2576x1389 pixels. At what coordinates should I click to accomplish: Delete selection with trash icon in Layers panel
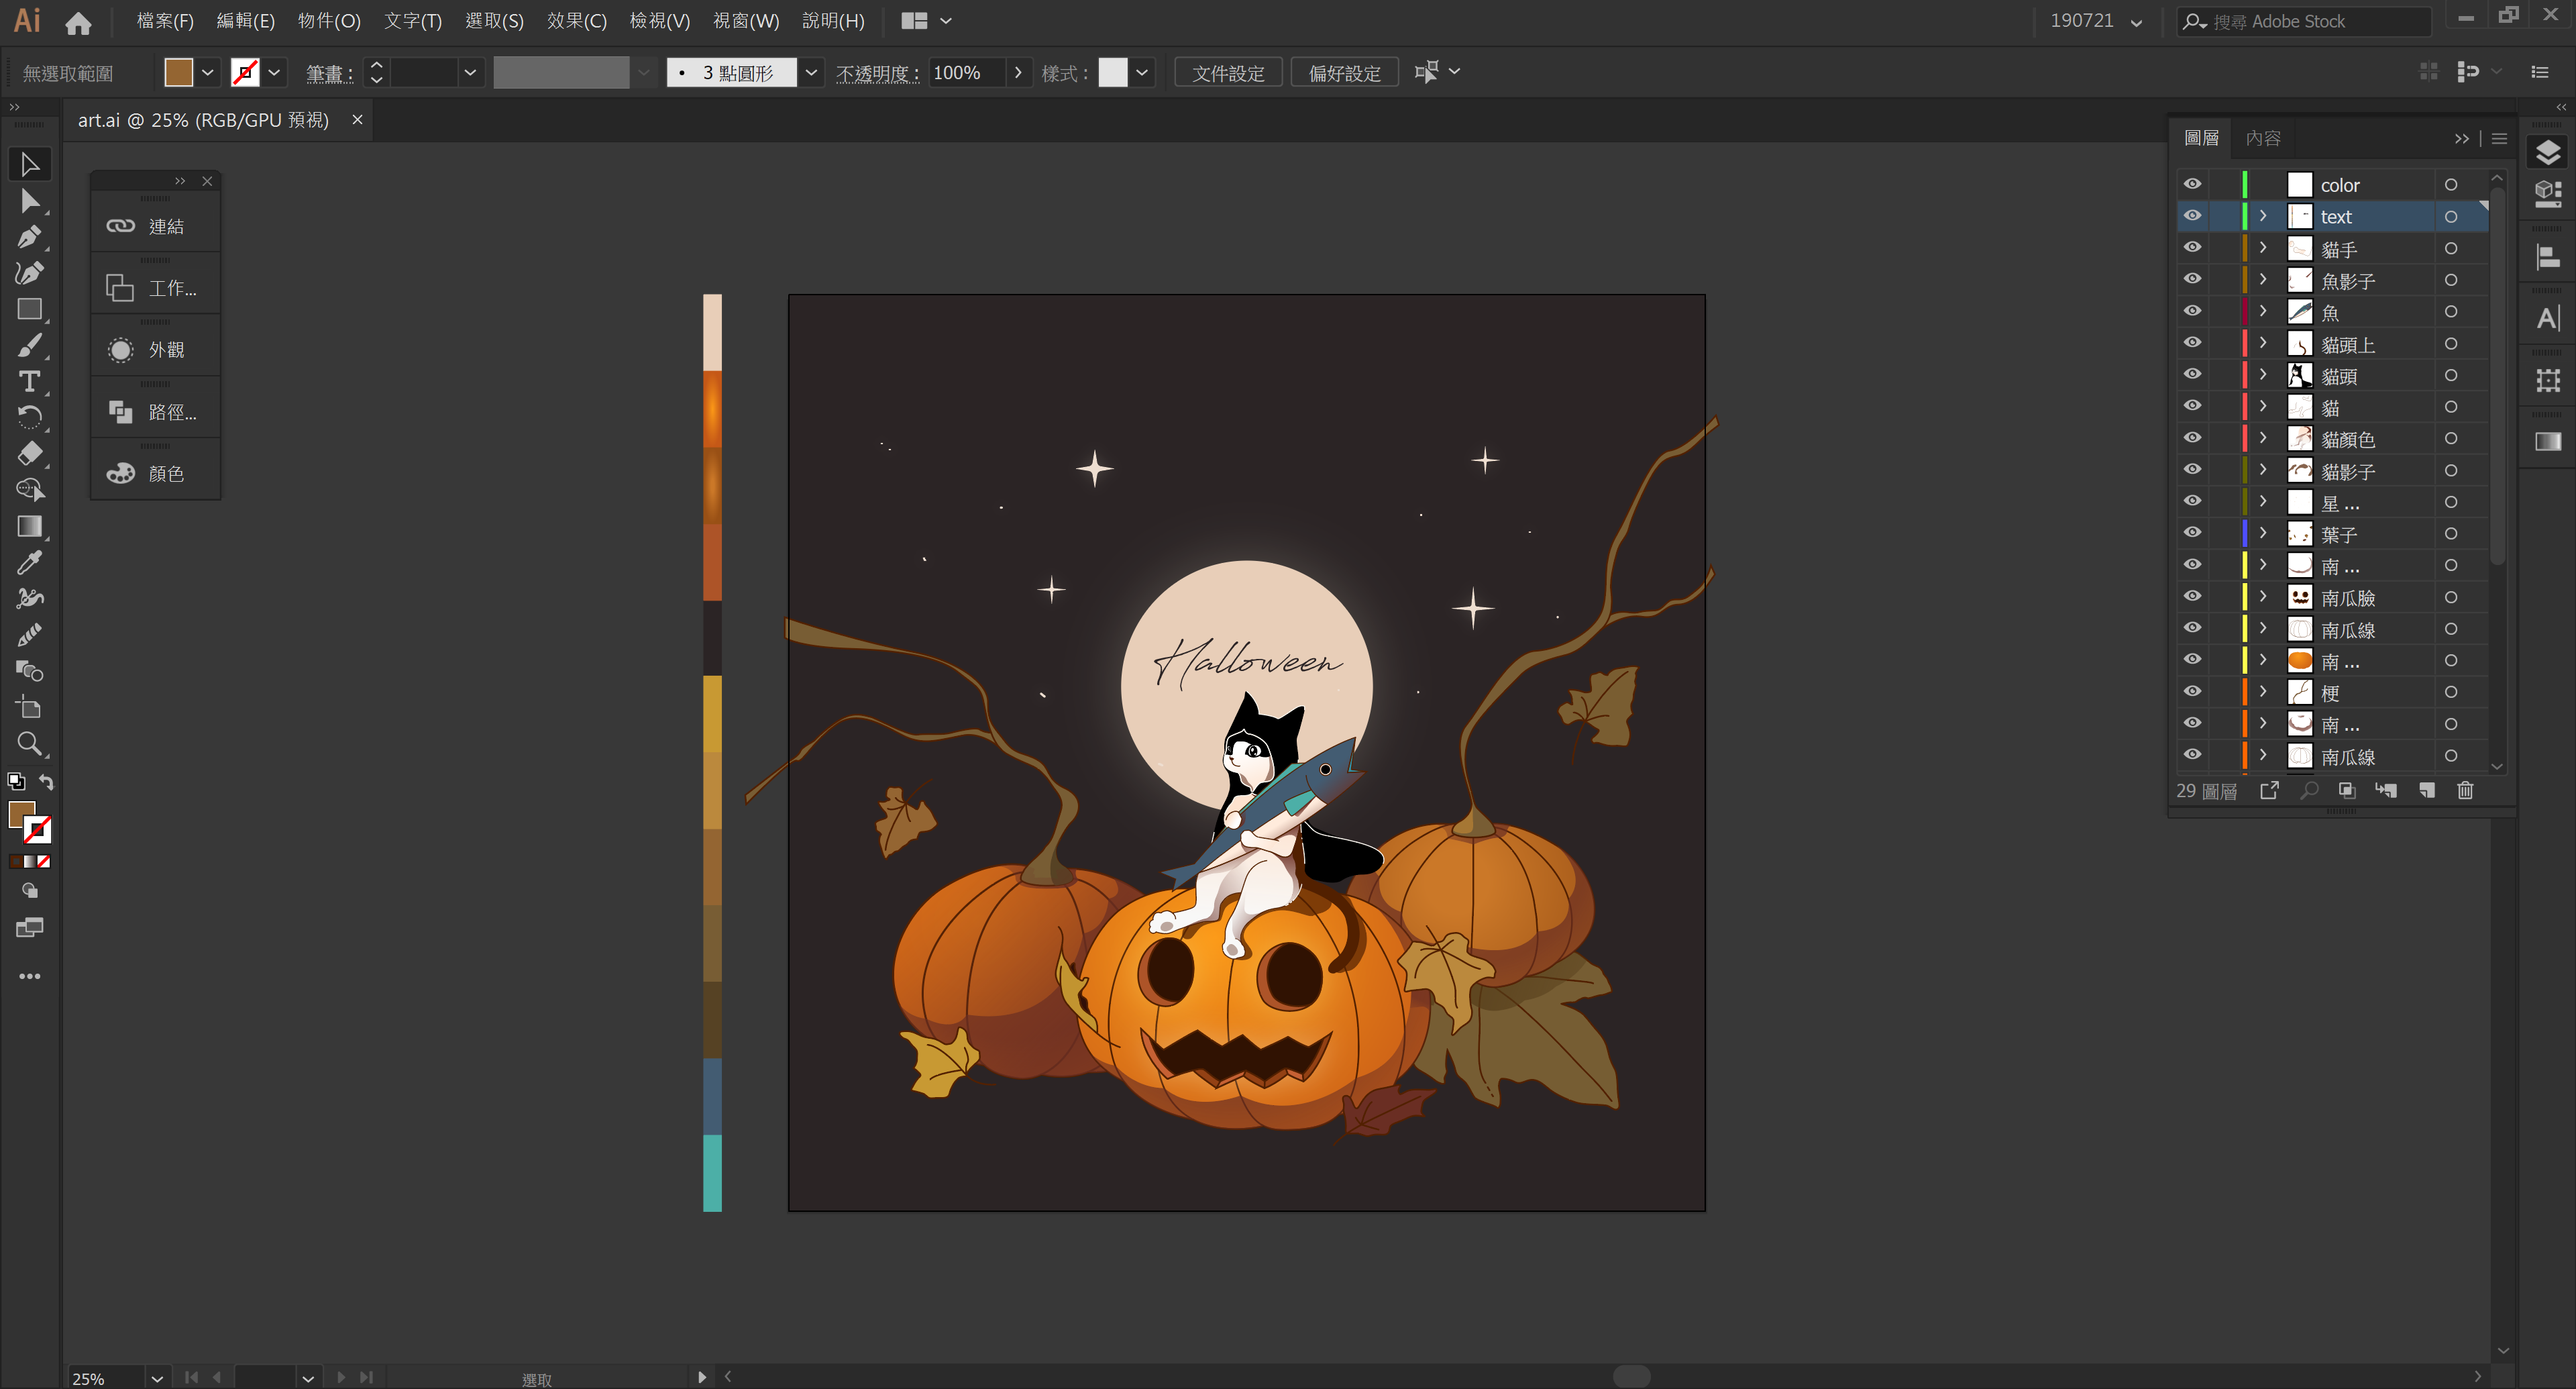tap(2465, 790)
